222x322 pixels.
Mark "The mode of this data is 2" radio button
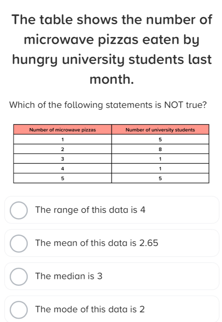[x=19, y=309]
